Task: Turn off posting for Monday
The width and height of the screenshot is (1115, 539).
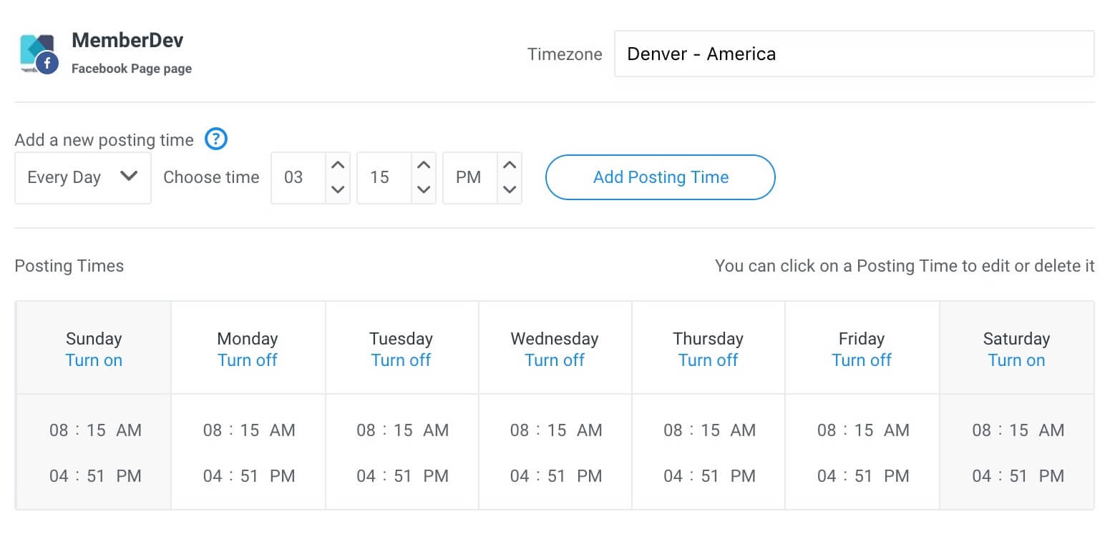Action: click(248, 360)
